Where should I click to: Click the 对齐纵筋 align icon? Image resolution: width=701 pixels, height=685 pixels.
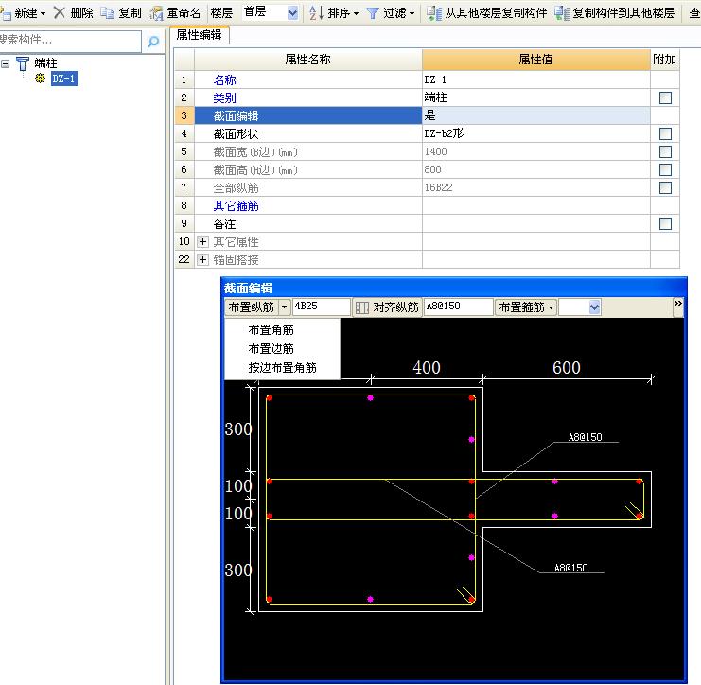[x=361, y=307]
